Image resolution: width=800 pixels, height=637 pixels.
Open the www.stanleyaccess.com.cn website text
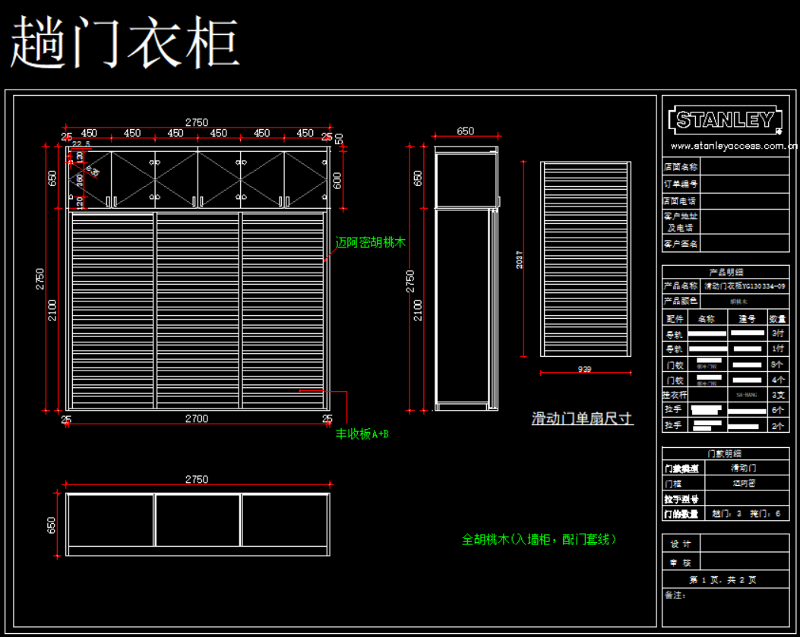coord(732,145)
